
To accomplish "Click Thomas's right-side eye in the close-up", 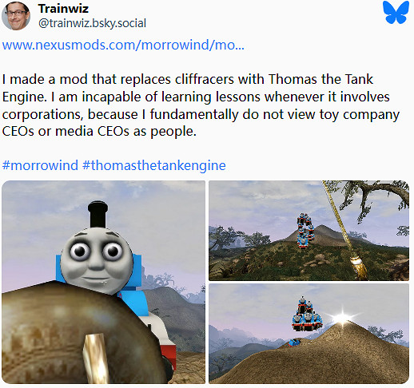I will tap(113, 251).
